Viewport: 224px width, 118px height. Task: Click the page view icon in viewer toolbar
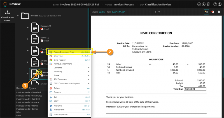pyautogui.click(x=219, y=12)
